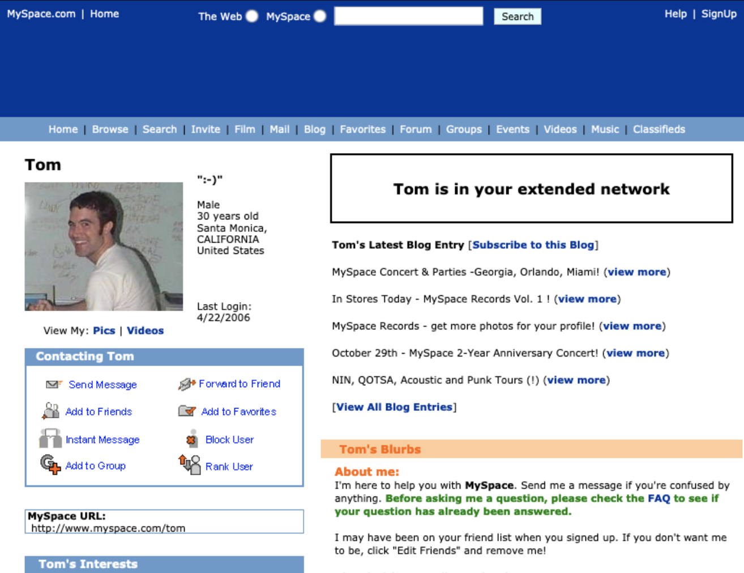Click the Tom is in your extended network box
This screenshot has height=573, width=744.
click(x=531, y=188)
